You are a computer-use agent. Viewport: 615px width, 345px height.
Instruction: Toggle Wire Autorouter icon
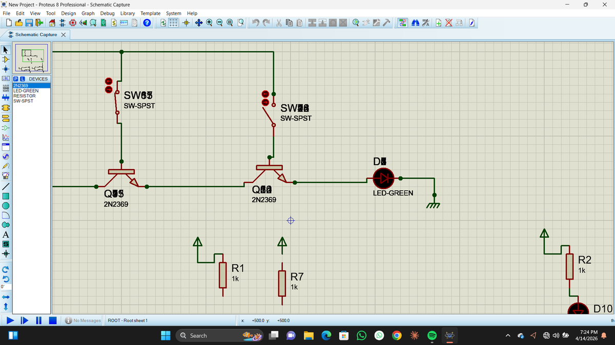pyautogui.click(x=403, y=23)
